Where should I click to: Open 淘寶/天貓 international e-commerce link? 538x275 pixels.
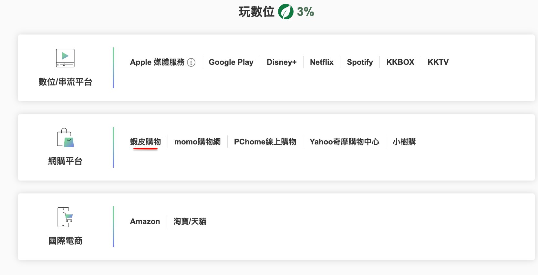point(190,221)
